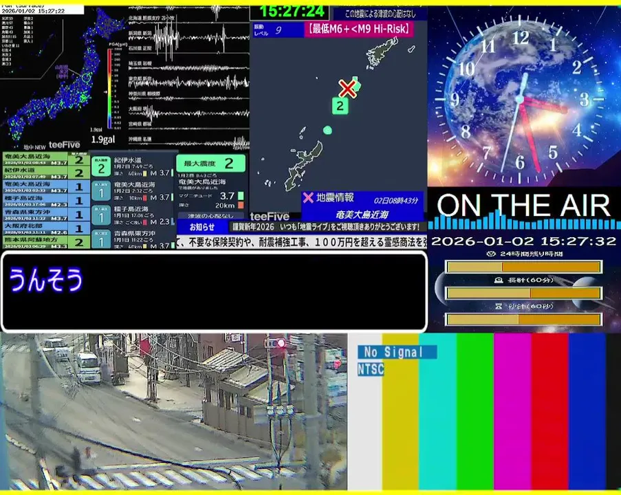The height and width of the screenshot is (495, 621).
Task: Click the 2026/01/02 15:27:22 PGA timestamp box
Action: point(42,10)
